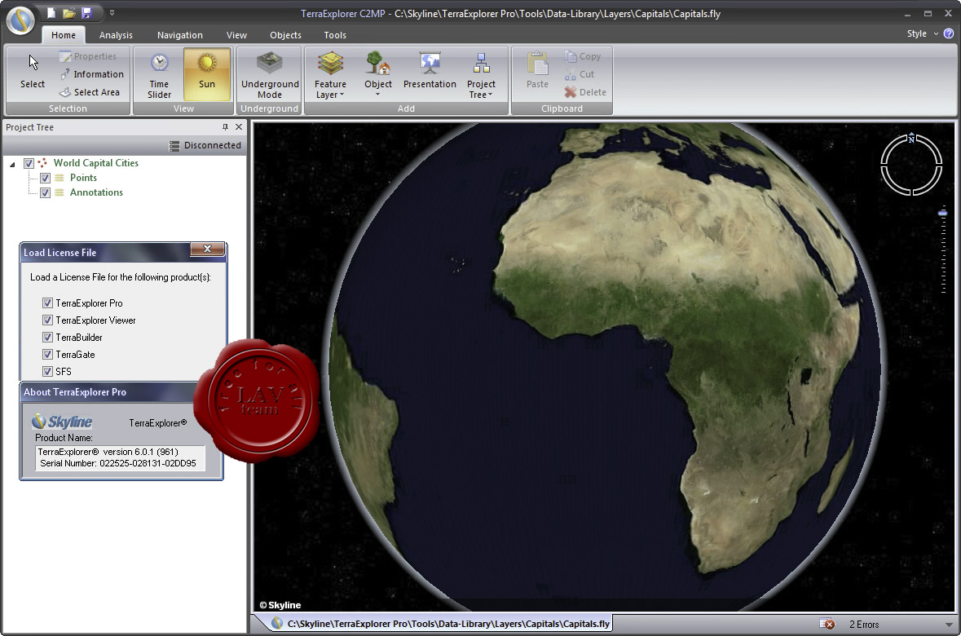Switch to the Home ribbon tab
This screenshot has height=636, width=961.
[x=64, y=35]
